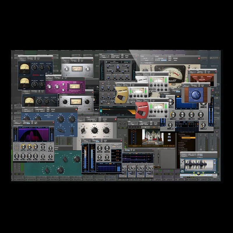Image resolution: width=233 pixels, height=233 pixels.
Task: Click Boost knob on gray Pultec MEQ-5
Action: [x=94, y=130]
